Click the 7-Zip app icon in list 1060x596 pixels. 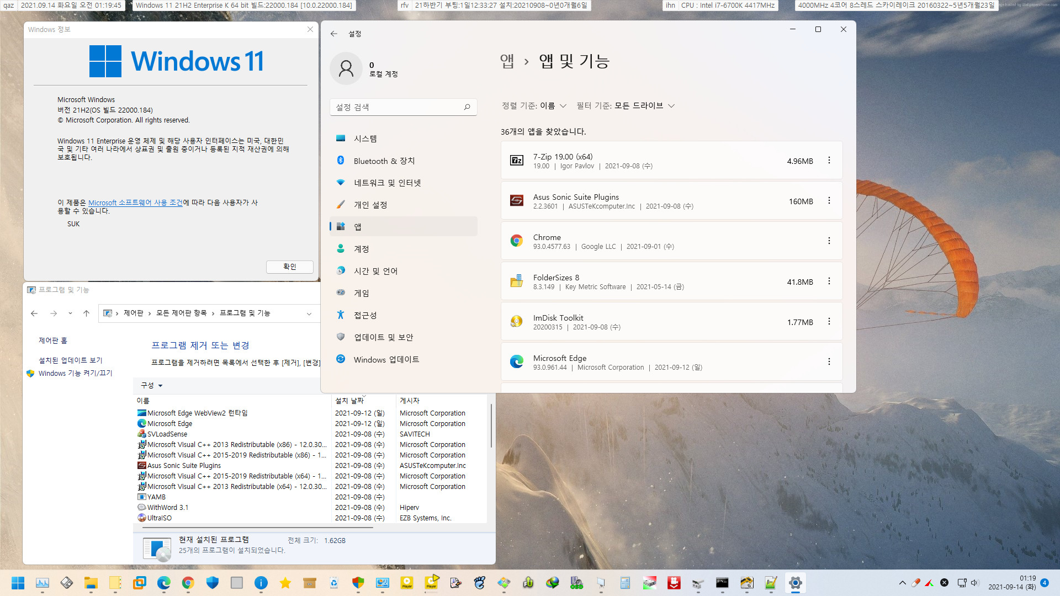pos(517,160)
